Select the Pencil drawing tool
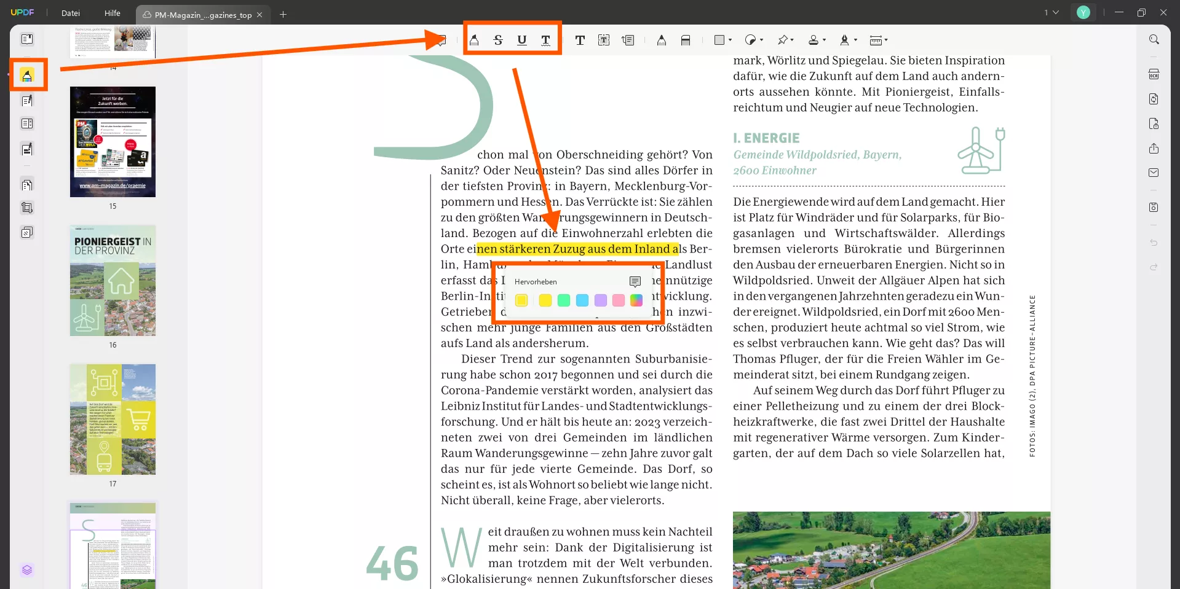This screenshot has width=1180, height=589. pos(662,41)
